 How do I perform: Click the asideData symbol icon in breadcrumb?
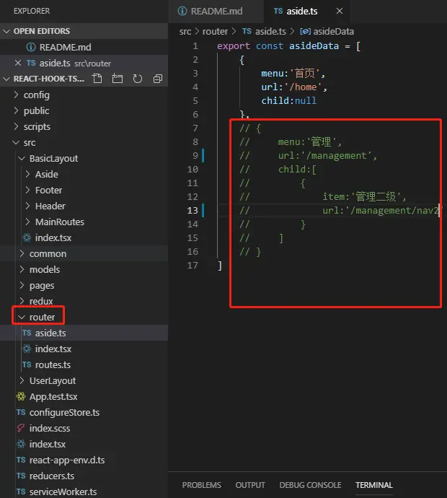(x=305, y=32)
